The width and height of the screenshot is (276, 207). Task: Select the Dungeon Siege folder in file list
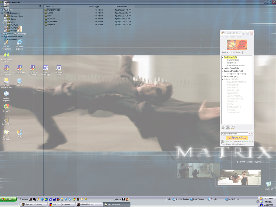pos(53,10)
